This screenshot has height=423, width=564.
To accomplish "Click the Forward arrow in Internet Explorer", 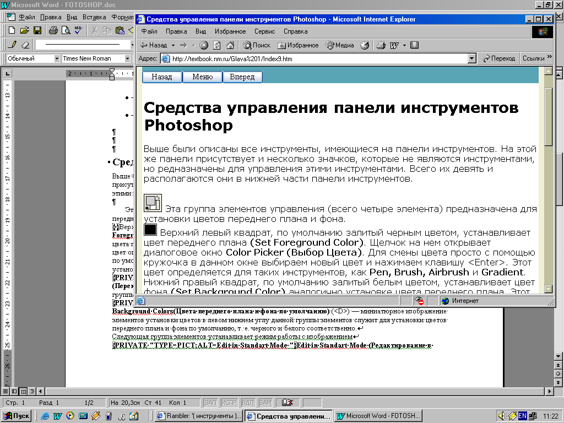I will tap(184, 45).
